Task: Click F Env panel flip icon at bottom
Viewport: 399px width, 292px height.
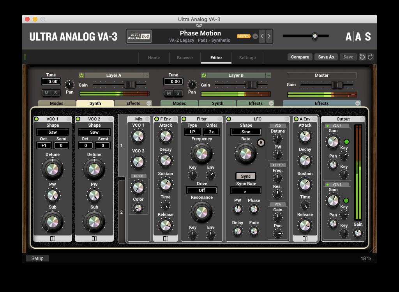Action: (165, 239)
